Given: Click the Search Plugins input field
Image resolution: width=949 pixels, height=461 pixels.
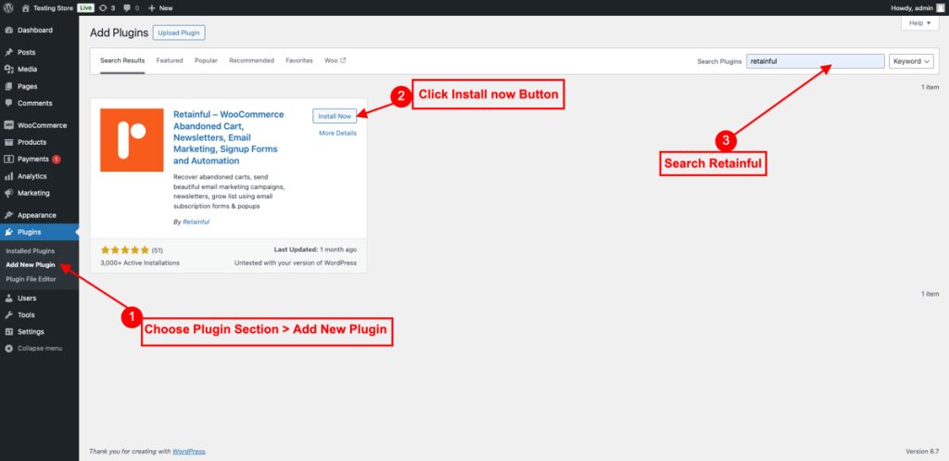Looking at the screenshot, I should 816,61.
